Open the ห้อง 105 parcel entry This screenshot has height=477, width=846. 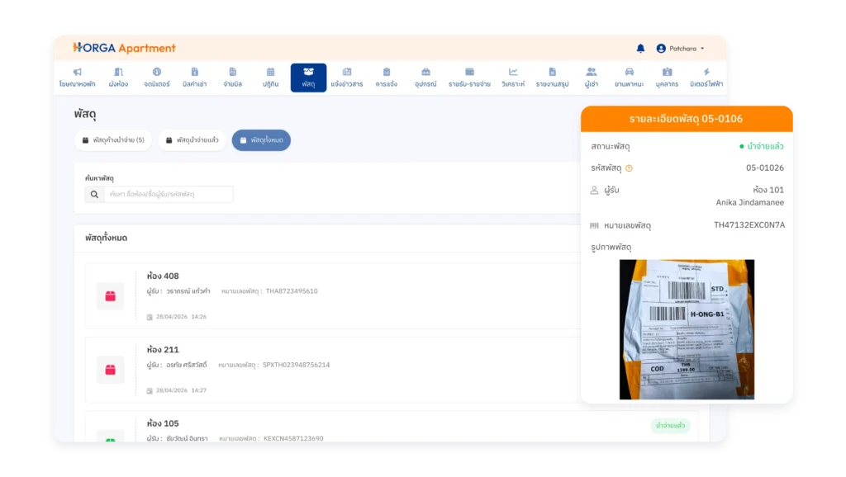(x=391, y=427)
